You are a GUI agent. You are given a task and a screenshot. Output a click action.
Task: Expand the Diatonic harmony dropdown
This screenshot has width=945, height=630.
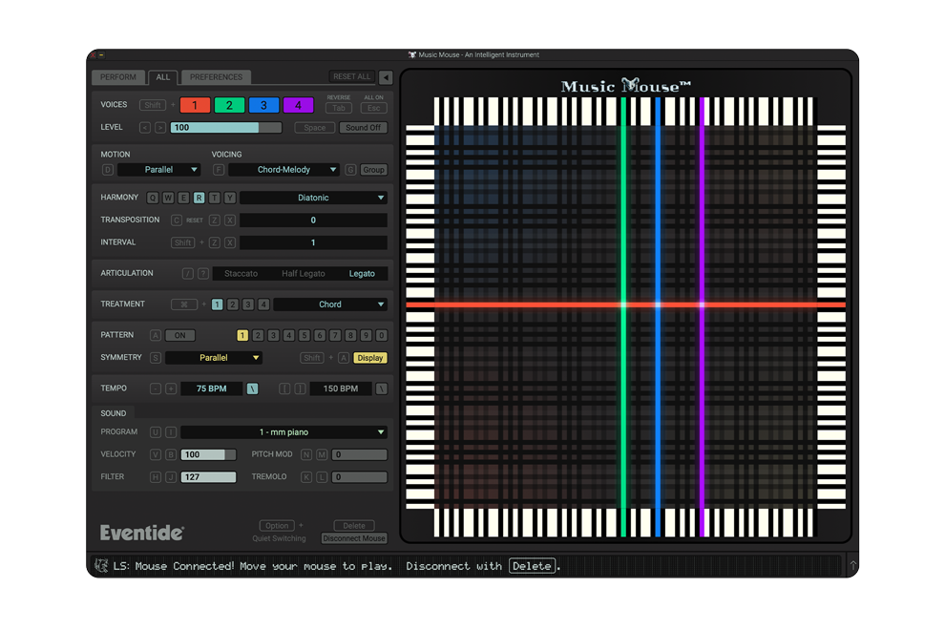313,198
